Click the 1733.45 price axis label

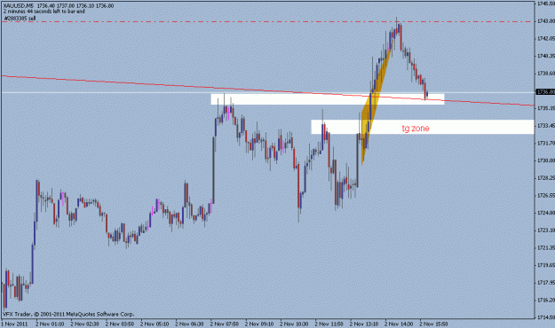point(546,126)
